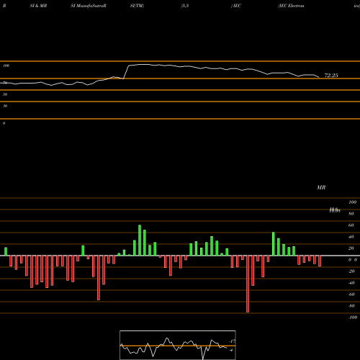Click the 'MR' panel label
Image resolution: width=360 pixels, height=360 pixels.
321,187
